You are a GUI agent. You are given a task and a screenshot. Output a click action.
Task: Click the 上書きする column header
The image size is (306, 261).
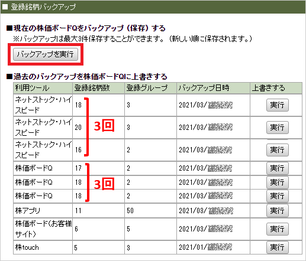tap(276, 88)
